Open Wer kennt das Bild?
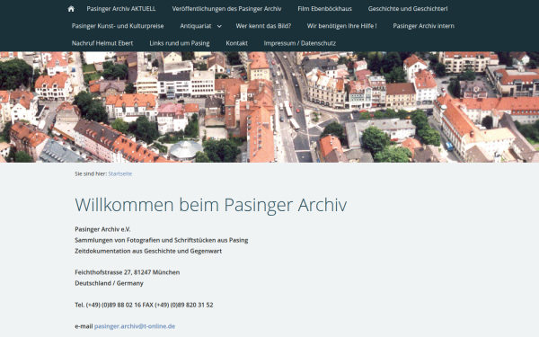The width and height of the screenshot is (539, 337). 263,26
